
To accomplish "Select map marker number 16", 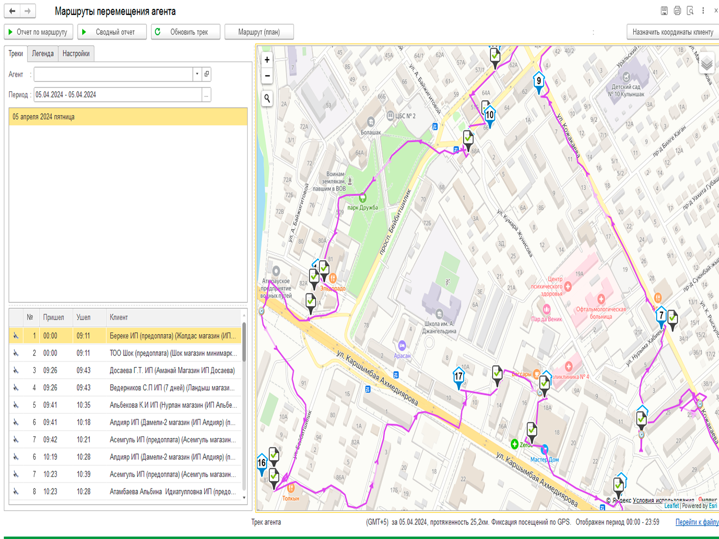I will coord(262,464).
